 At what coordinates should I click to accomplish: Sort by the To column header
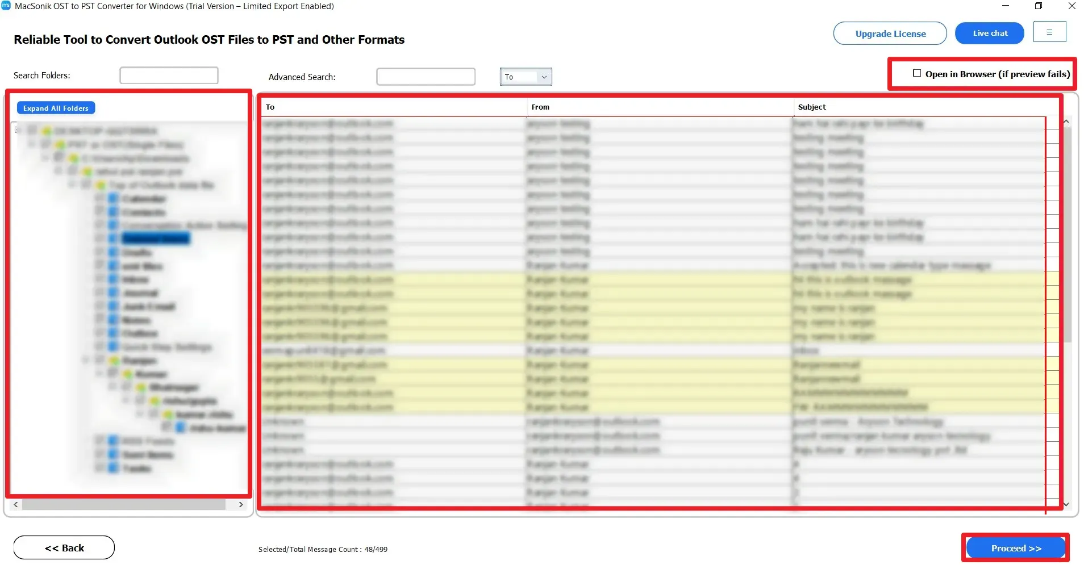pos(394,107)
